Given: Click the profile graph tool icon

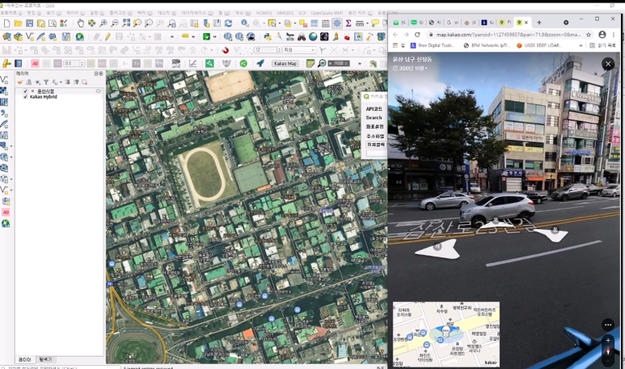Looking at the screenshot, I should click(193, 63).
